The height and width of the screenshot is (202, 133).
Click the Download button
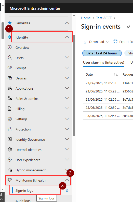click(x=96, y=42)
